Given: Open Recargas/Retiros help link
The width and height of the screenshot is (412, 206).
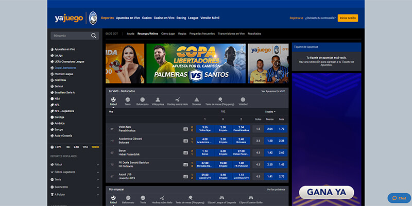Looking at the screenshot, I should tap(148, 33).
